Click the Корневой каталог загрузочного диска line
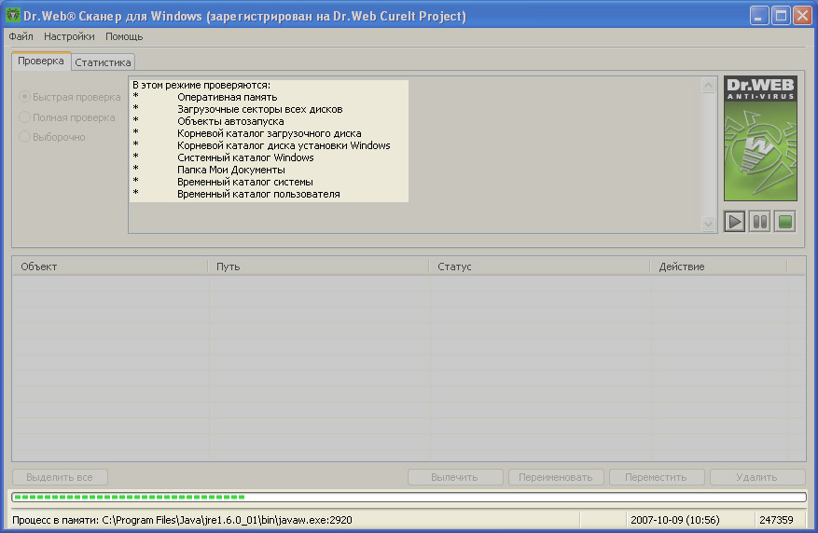The height and width of the screenshot is (533, 818). (x=270, y=133)
